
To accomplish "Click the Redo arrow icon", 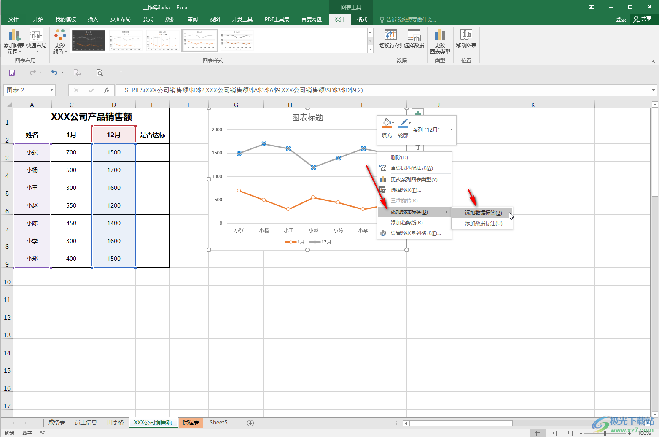I will pos(32,73).
